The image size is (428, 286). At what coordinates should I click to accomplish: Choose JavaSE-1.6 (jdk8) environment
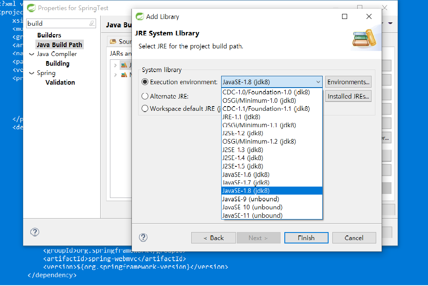[x=272, y=174]
